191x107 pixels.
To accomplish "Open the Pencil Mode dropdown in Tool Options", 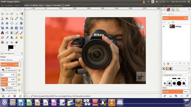I will point(13,60).
